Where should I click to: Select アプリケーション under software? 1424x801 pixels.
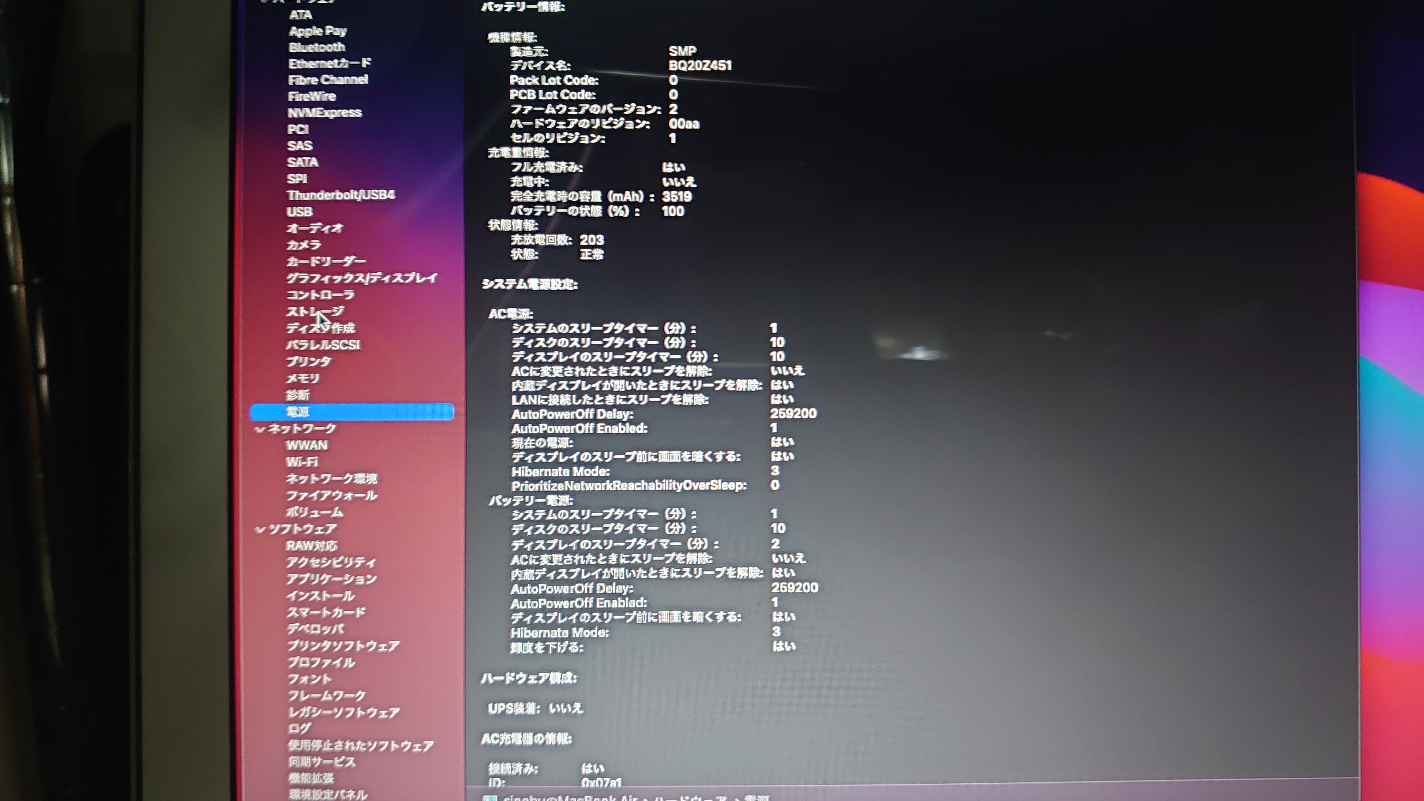point(331,579)
